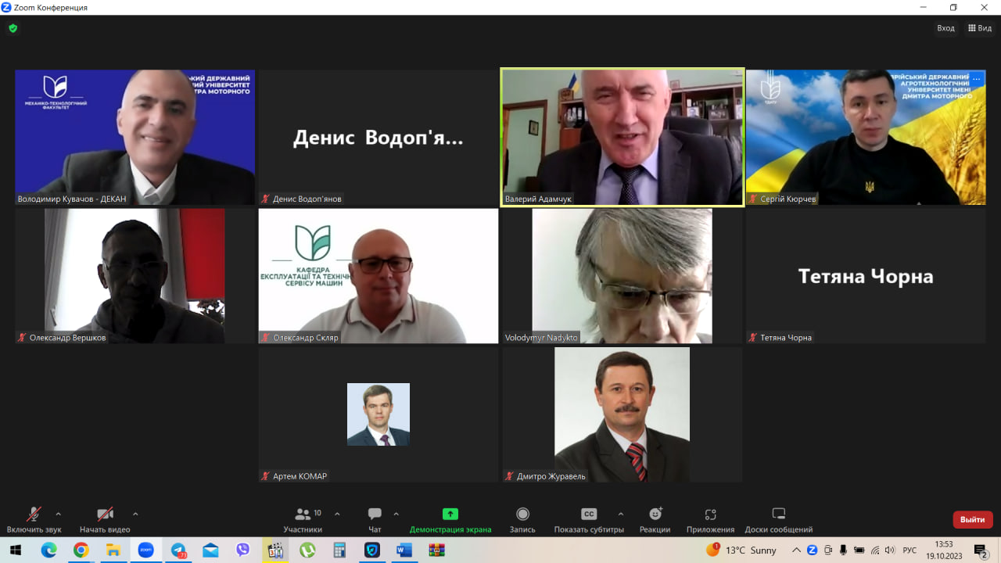Click muted mic icon for Денис Водоп'янов

click(266, 199)
